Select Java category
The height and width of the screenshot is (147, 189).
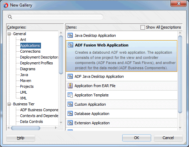[x=24, y=75]
